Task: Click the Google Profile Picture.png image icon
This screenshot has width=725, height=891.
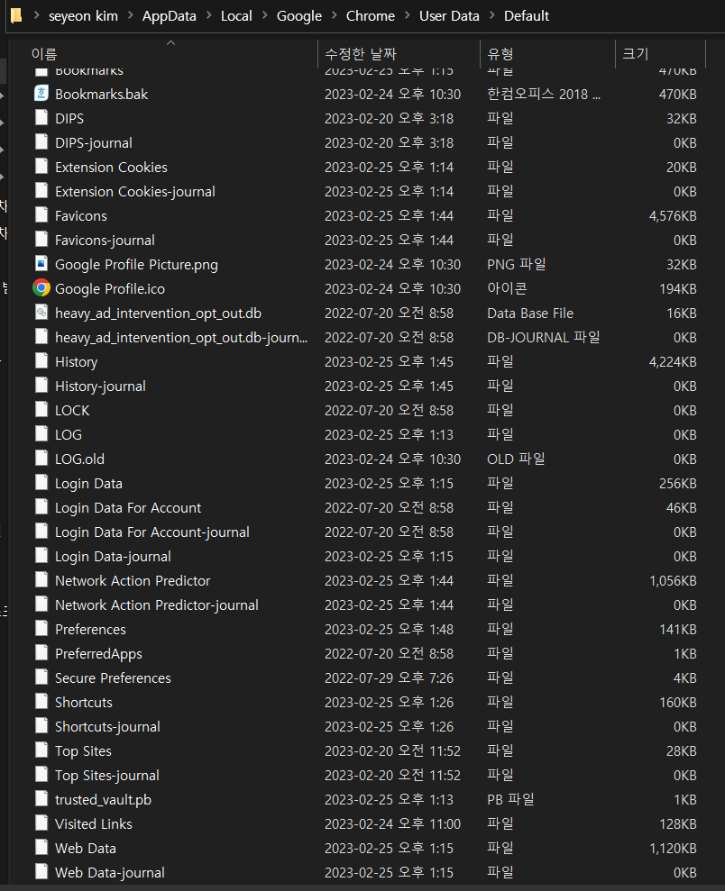Action: tap(41, 264)
